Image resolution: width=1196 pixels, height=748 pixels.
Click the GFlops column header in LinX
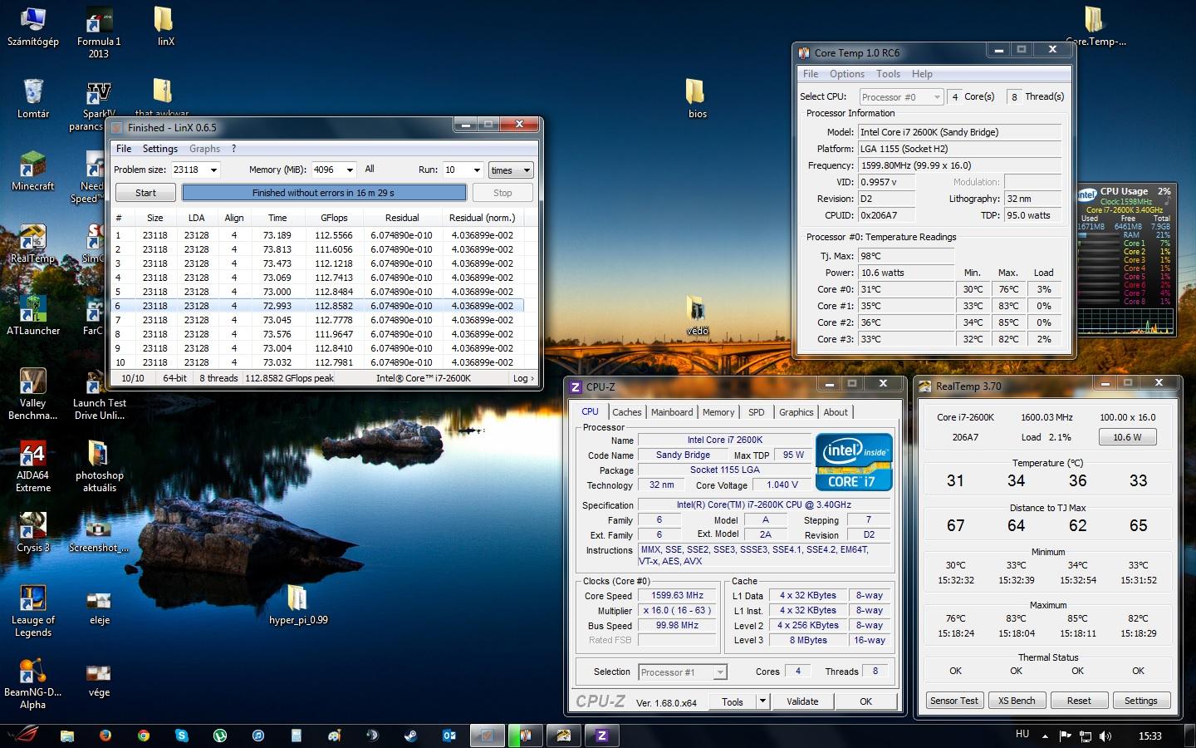(x=334, y=218)
